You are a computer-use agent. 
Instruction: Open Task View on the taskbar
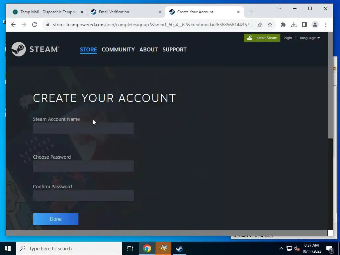pos(130,248)
